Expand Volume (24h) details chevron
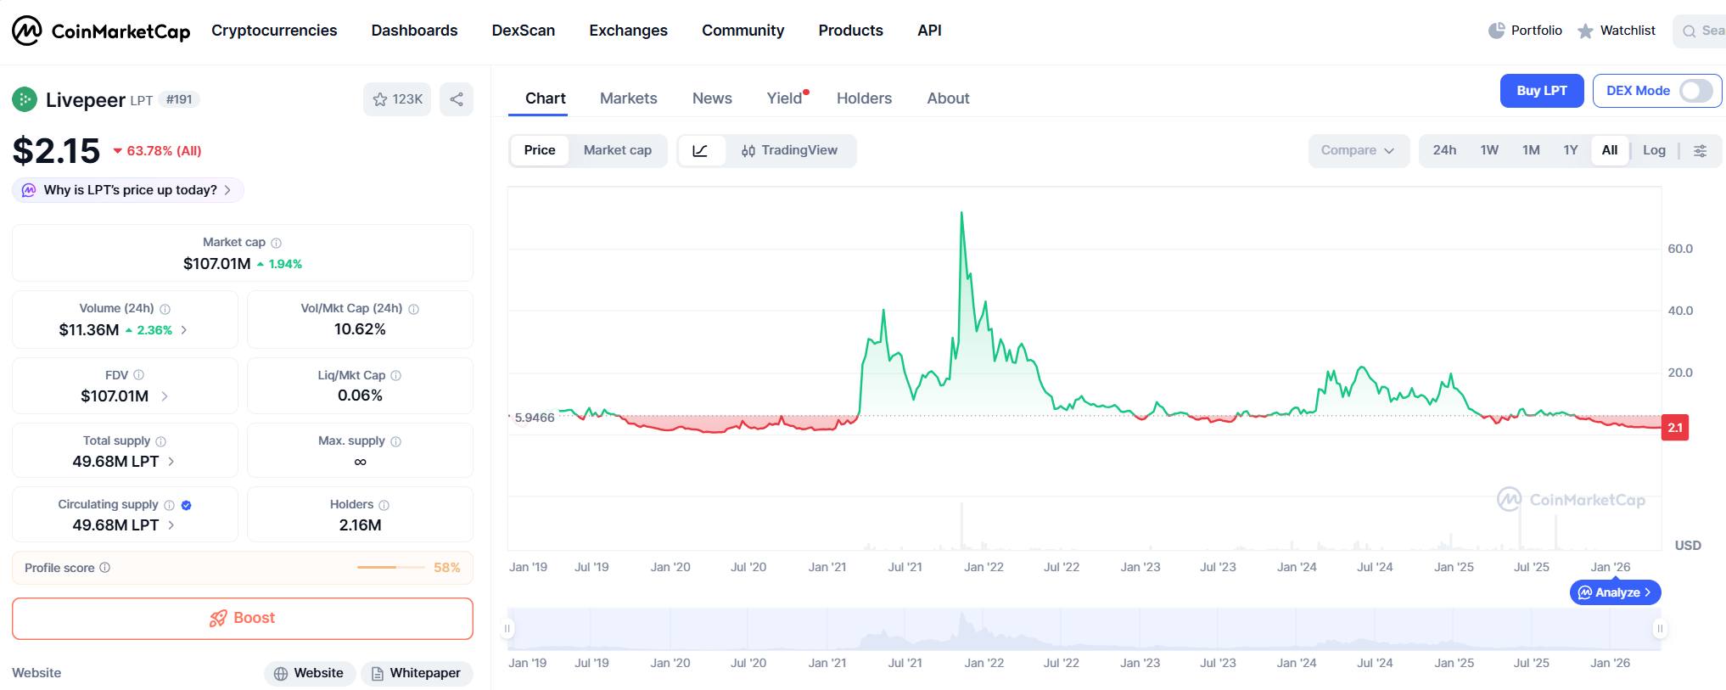 pos(184,330)
